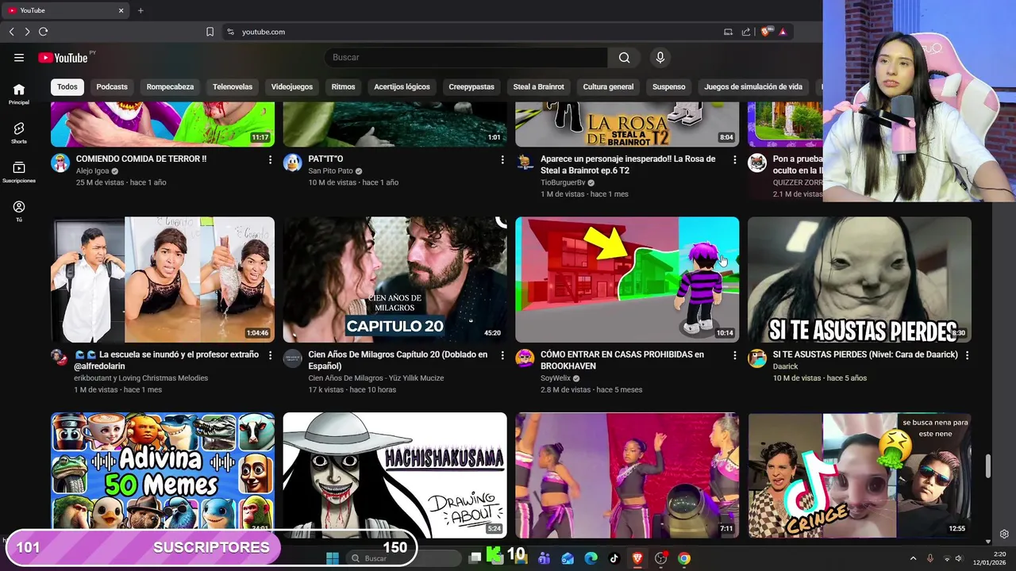Viewport: 1016px width, 571px height.
Task: Start voice search with microphone icon
Action: 660,57
